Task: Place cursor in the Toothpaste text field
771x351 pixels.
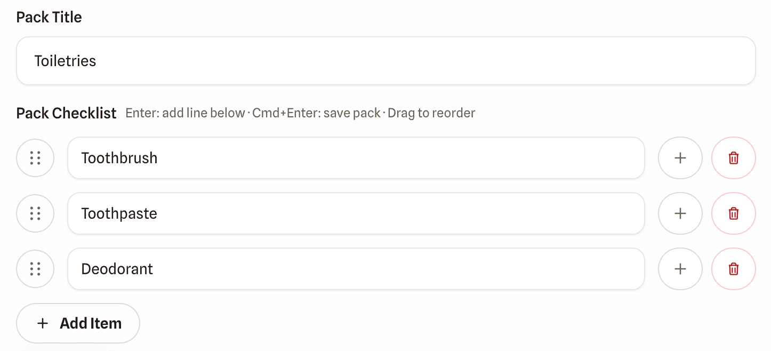Action: click(x=320, y=213)
